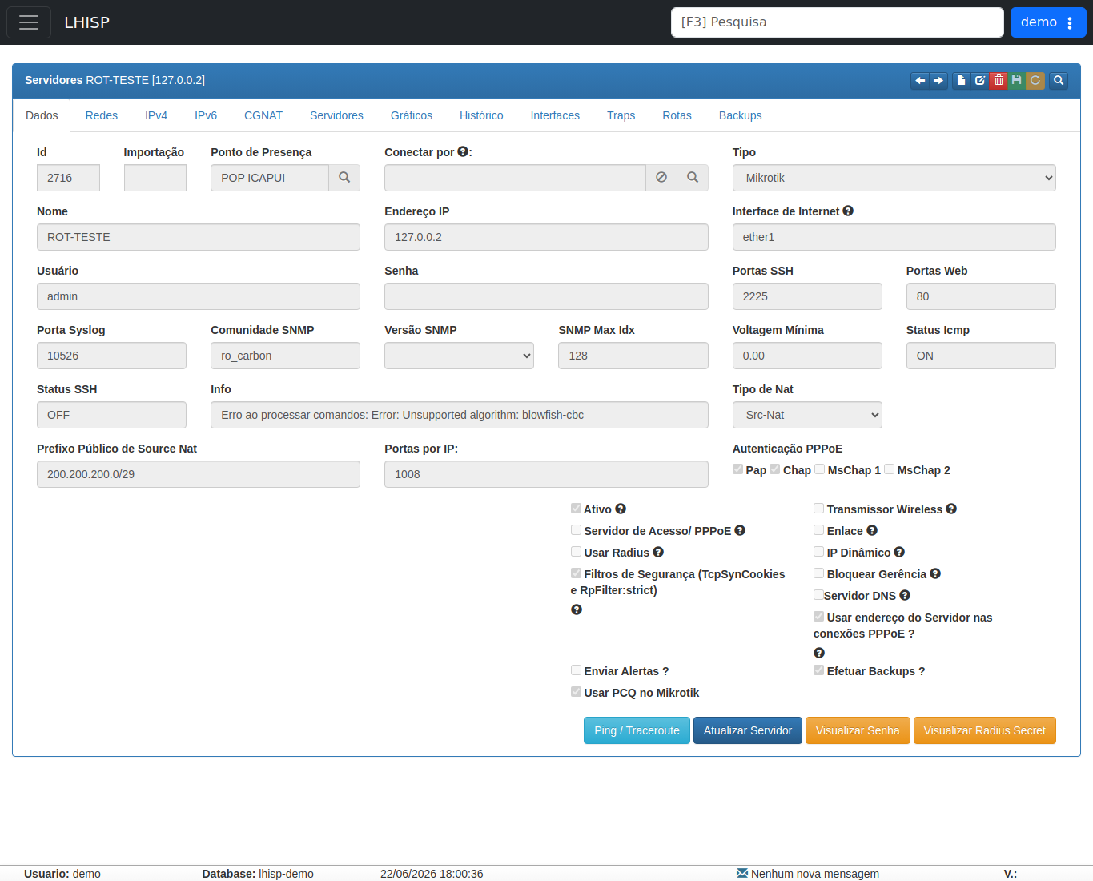
Task: Enable Servidor de Acesso/ PPPoE checkbox
Action: pos(576,529)
